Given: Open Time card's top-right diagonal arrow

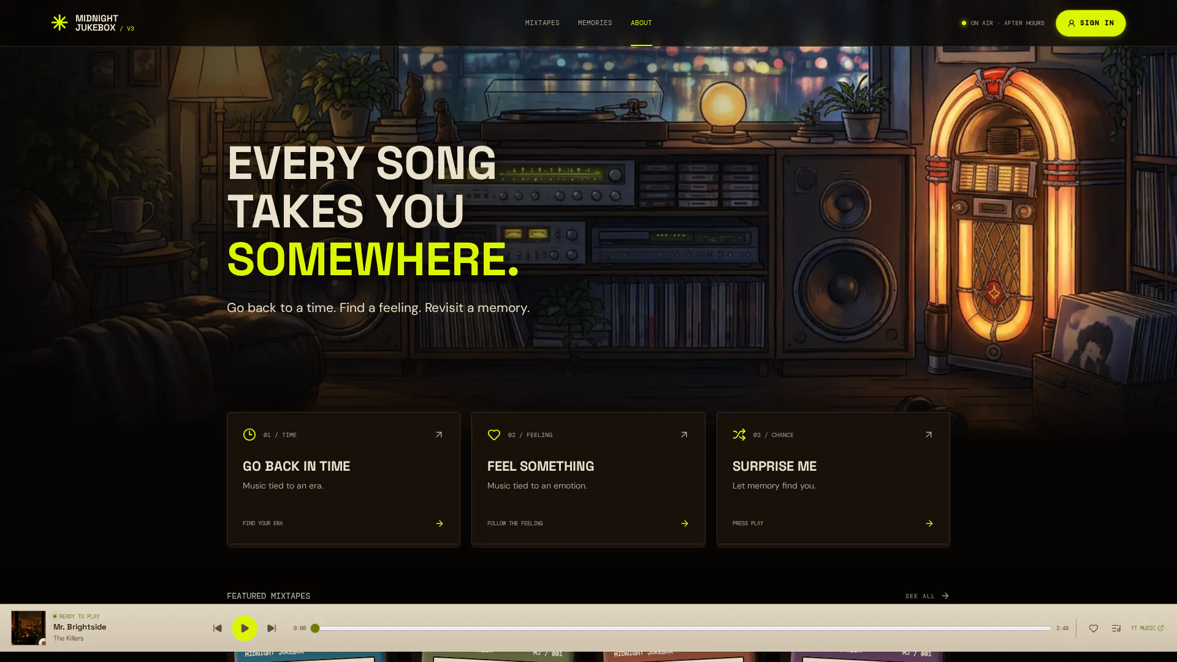Looking at the screenshot, I should (439, 435).
